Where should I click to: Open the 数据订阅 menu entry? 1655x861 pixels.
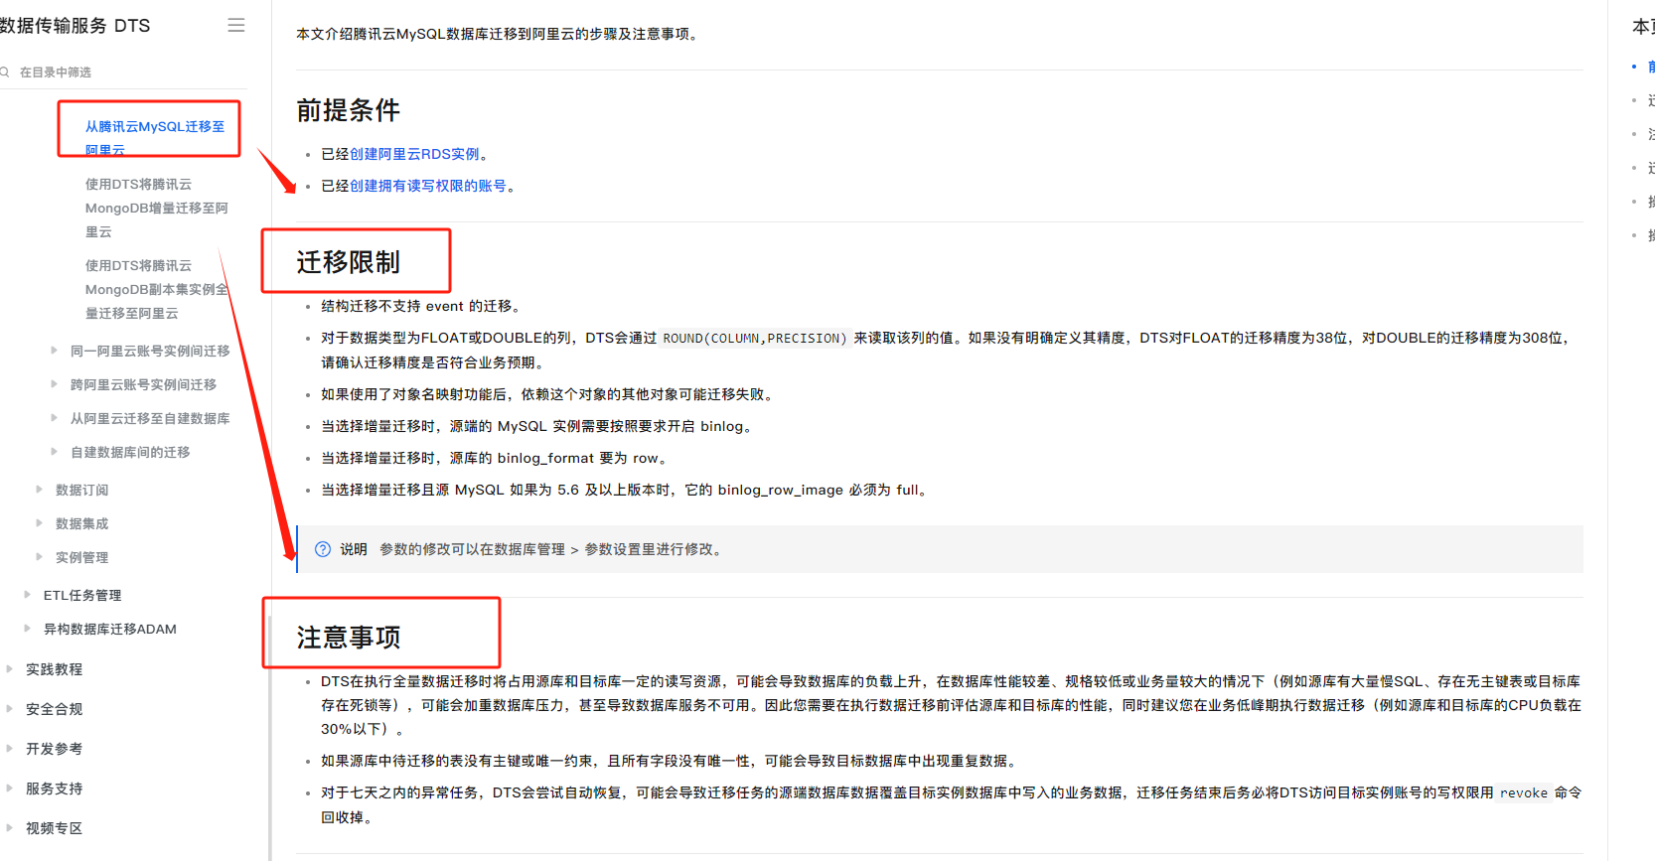[x=82, y=490]
